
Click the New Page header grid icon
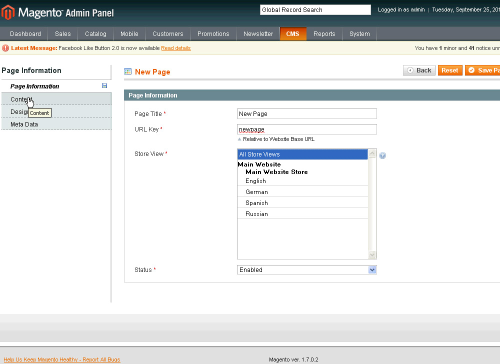[x=128, y=71]
